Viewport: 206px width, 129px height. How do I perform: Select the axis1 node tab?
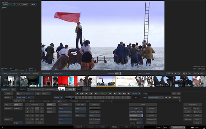coord(88,101)
